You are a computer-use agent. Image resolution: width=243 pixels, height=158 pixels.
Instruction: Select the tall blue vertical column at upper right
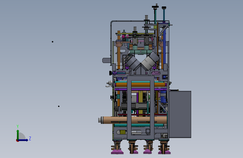coord(164,45)
